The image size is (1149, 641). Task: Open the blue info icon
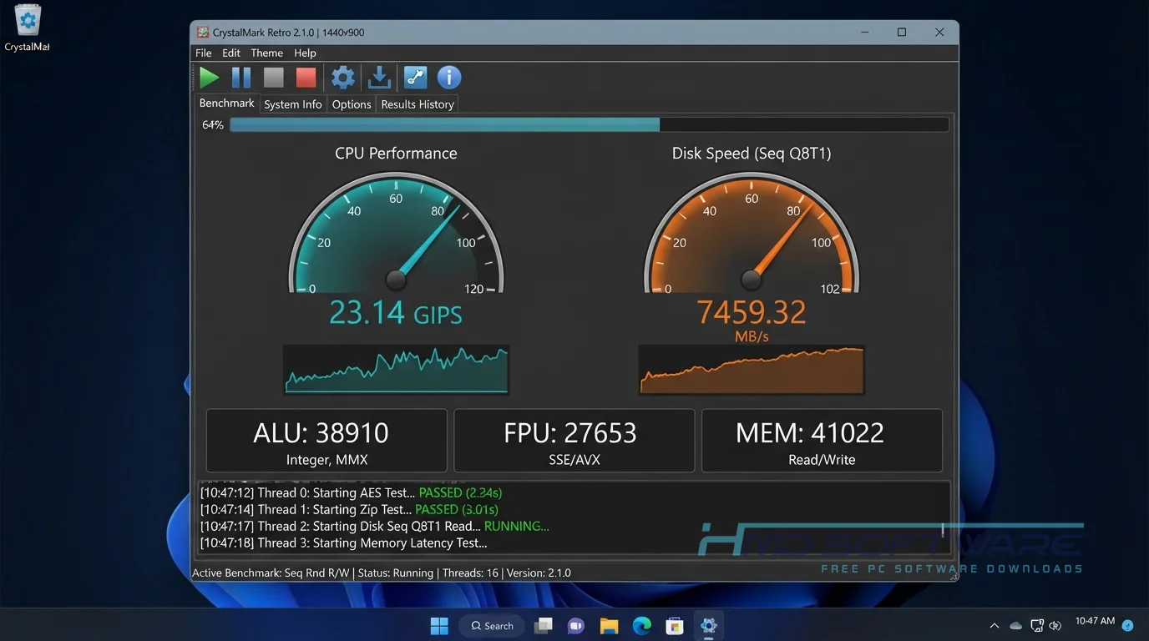pyautogui.click(x=449, y=78)
